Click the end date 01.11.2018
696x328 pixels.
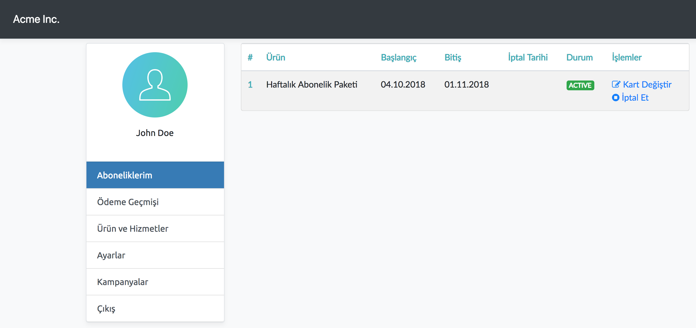point(467,84)
